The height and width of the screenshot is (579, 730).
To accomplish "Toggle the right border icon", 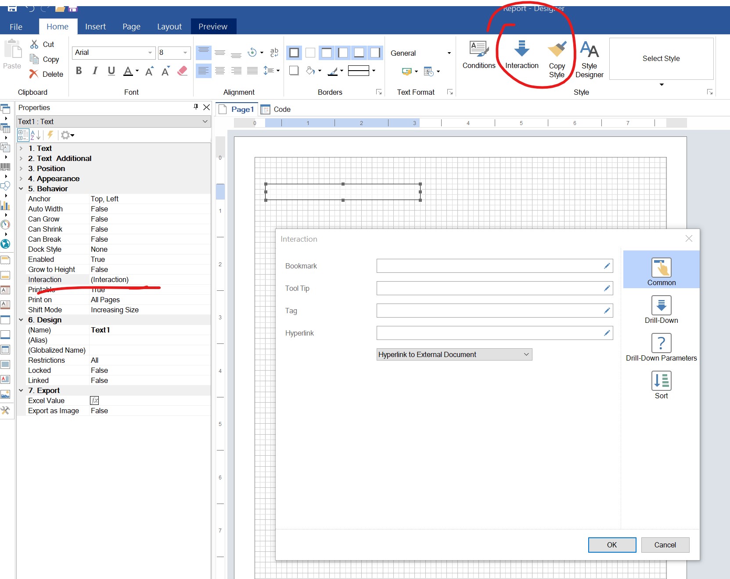I will 375,53.
